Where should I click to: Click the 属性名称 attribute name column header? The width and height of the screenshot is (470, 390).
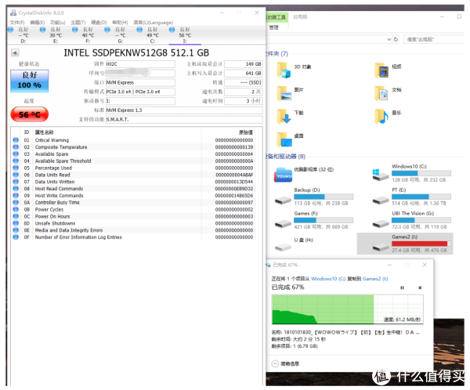(45, 132)
